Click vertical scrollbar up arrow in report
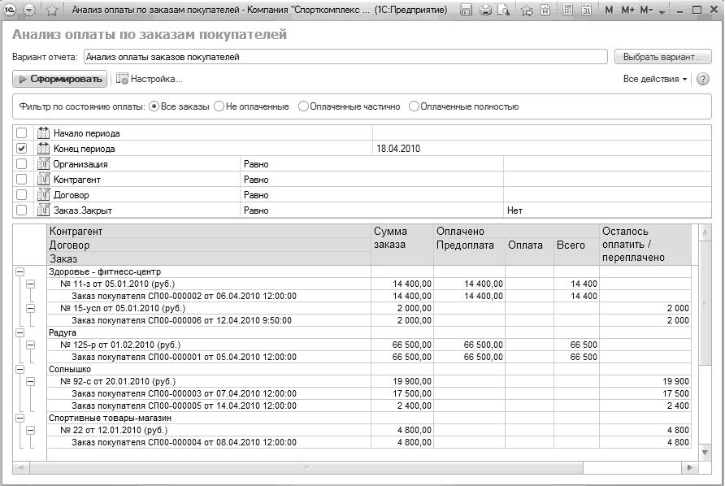725x486 pixels. (705, 232)
